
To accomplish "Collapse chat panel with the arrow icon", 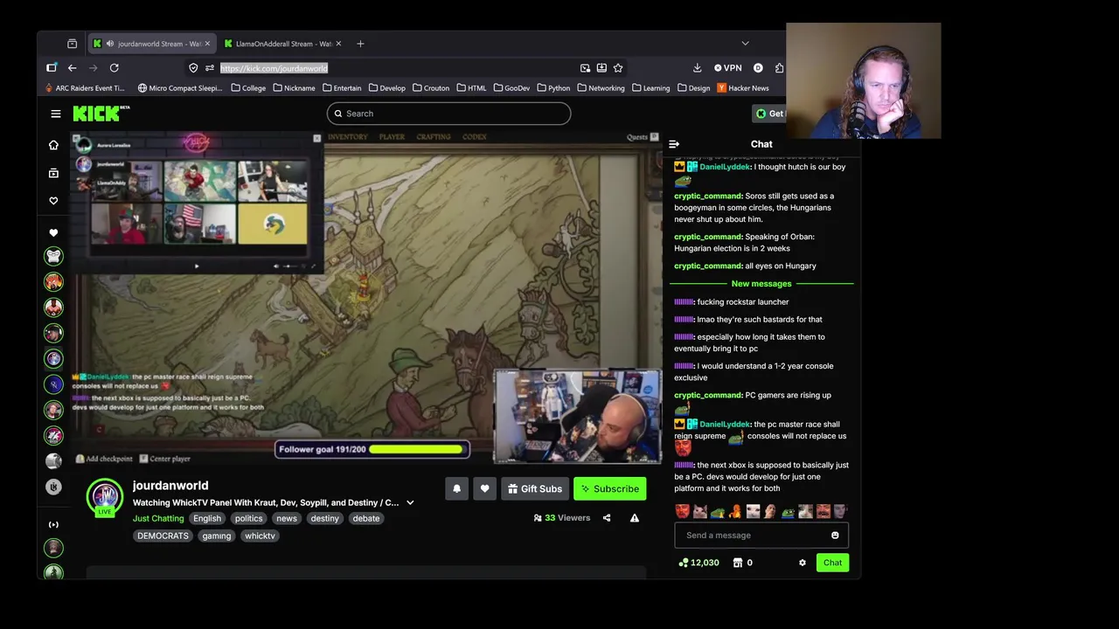I will [674, 144].
